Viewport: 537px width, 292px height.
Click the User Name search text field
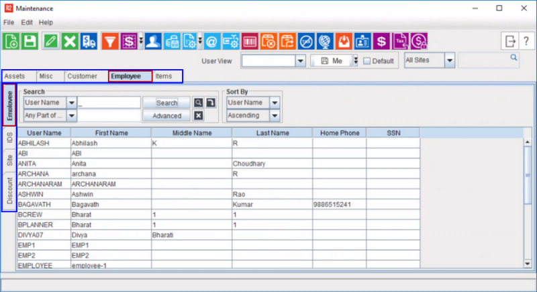[x=109, y=103]
